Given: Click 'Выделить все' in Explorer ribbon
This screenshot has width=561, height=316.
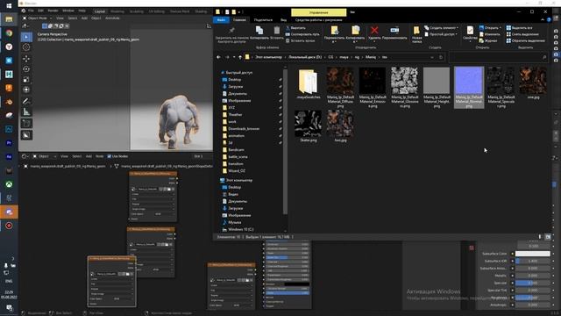Looking at the screenshot, I should (x=519, y=27).
